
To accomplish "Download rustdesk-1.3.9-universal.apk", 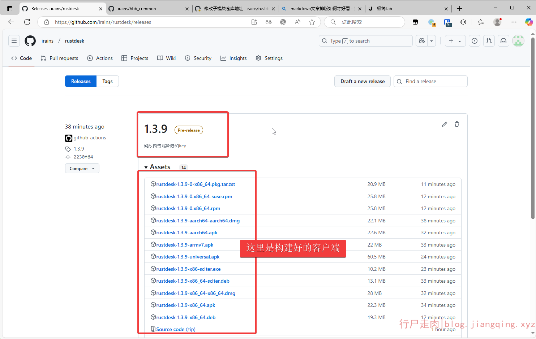I will pos(188,257).
